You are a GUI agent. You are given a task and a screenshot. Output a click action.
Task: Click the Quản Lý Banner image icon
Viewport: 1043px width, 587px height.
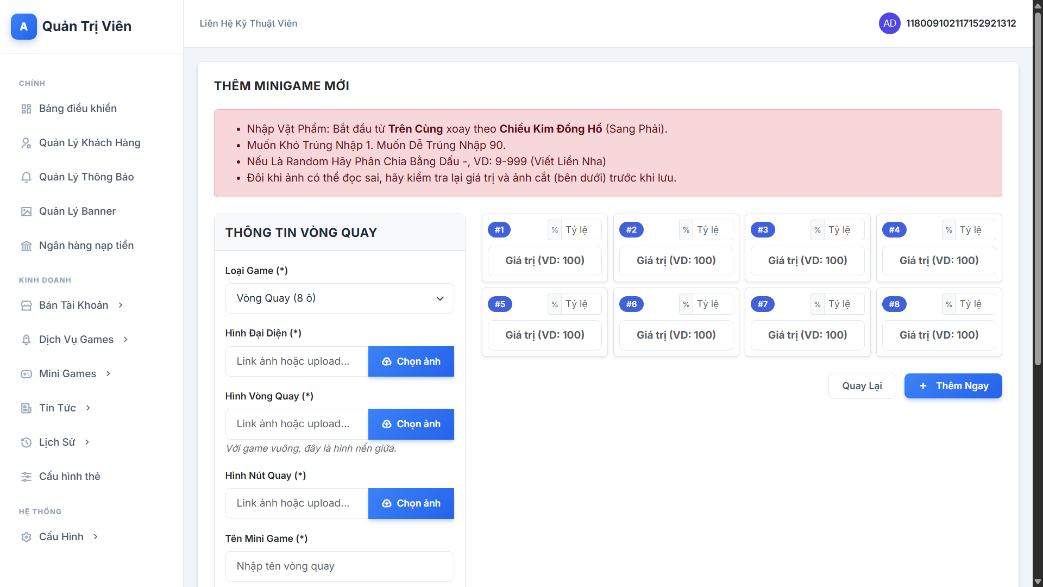click(x=26, y=211)
